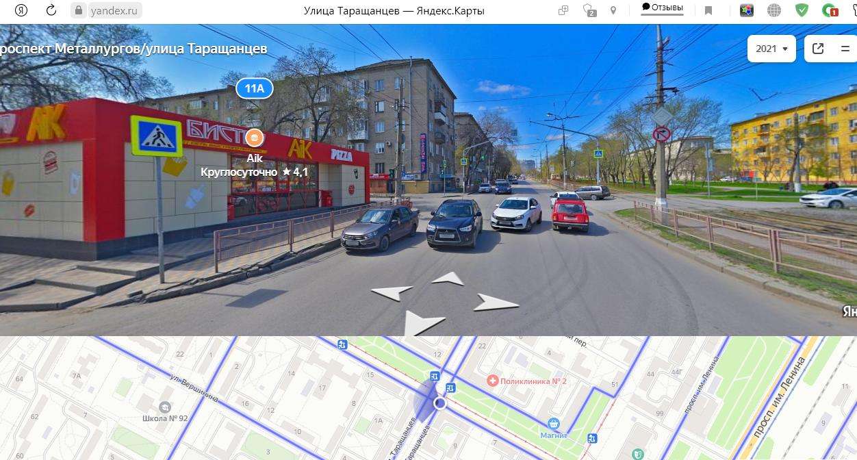The height and width of the screenshot is (460, 857).
Task: Open the Protect shield with badge 2
Action: pyautogui.click(x=589, y=10)
